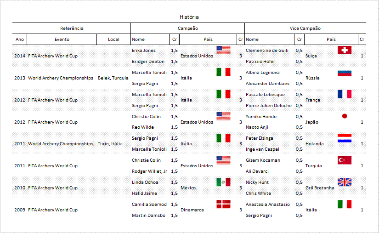Click the name Rodger Willet, Jr

(149, 171)
